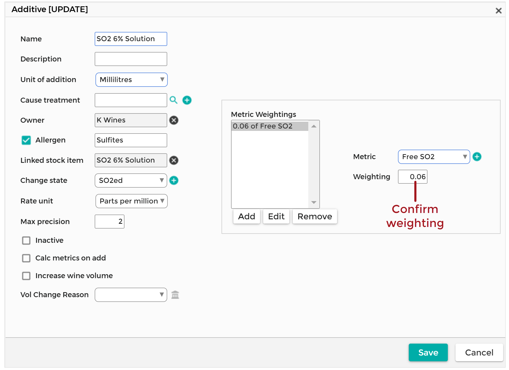Click the Name field
The width and height of the screenshot is (509, 370).
click(x=131, y=39)
